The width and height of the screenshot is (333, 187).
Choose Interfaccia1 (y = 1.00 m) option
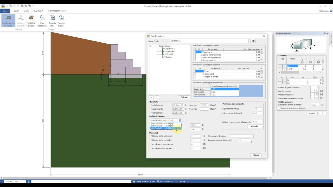166,124
